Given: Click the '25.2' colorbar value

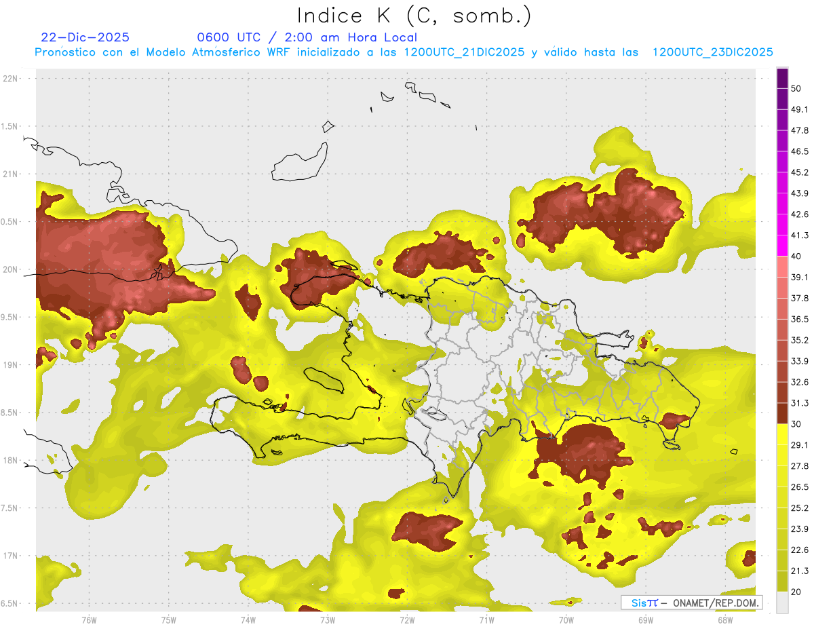Looking at the screenshot, I should pyautogui.click(x=800, y=508).
